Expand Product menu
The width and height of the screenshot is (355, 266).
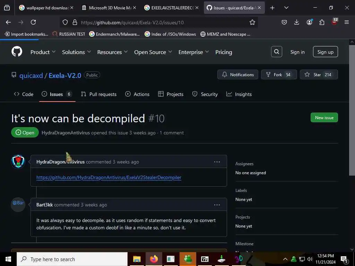(43, 52)
